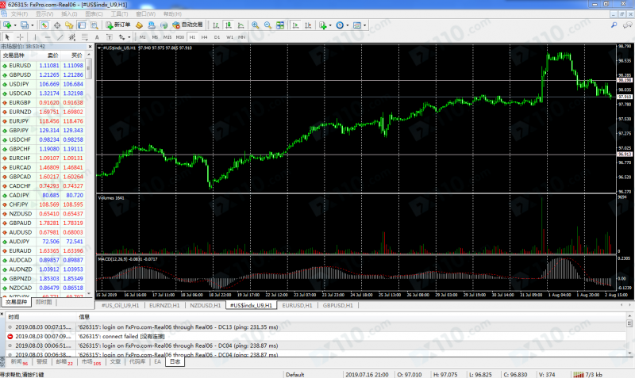Screen dimensions: 635x378
Task: Zoom in on the chart
Action: (256, 25)
